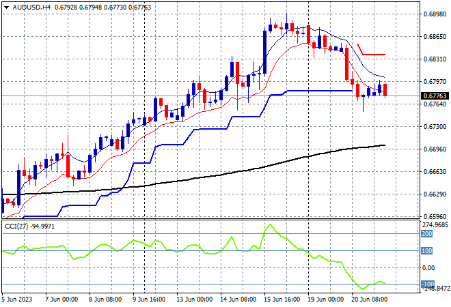Screen dimensions: 451x307
Task: Click the triangle arrow beside AUDUSD,H4
Action: [6, 8]
